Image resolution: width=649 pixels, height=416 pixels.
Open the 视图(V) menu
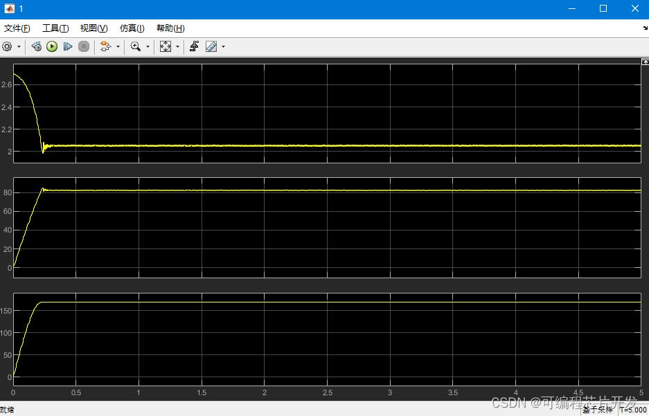94,28
